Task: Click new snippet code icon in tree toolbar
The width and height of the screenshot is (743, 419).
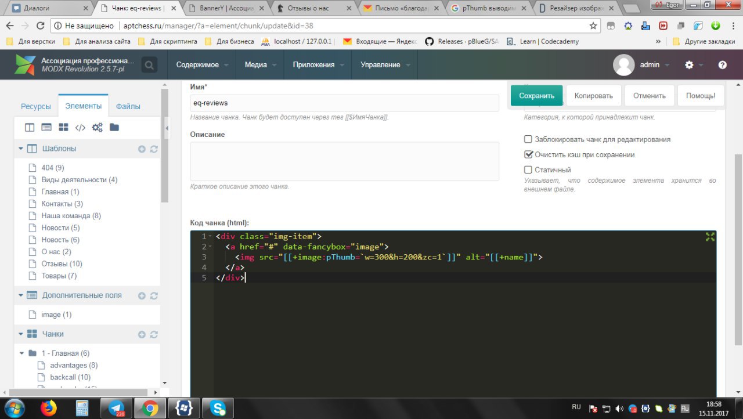Action: tap(80, 128)
